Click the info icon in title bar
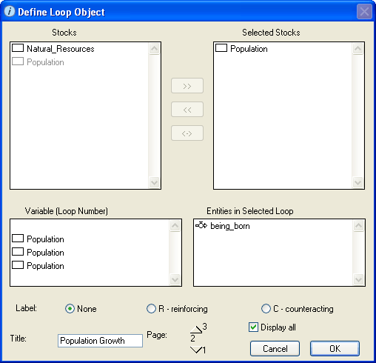 coord(10,11)
